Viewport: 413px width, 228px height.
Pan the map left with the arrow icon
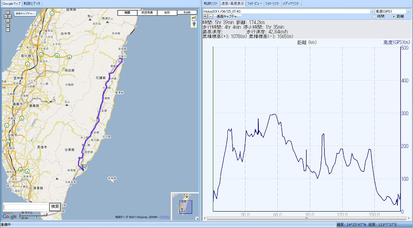[5, 16]
